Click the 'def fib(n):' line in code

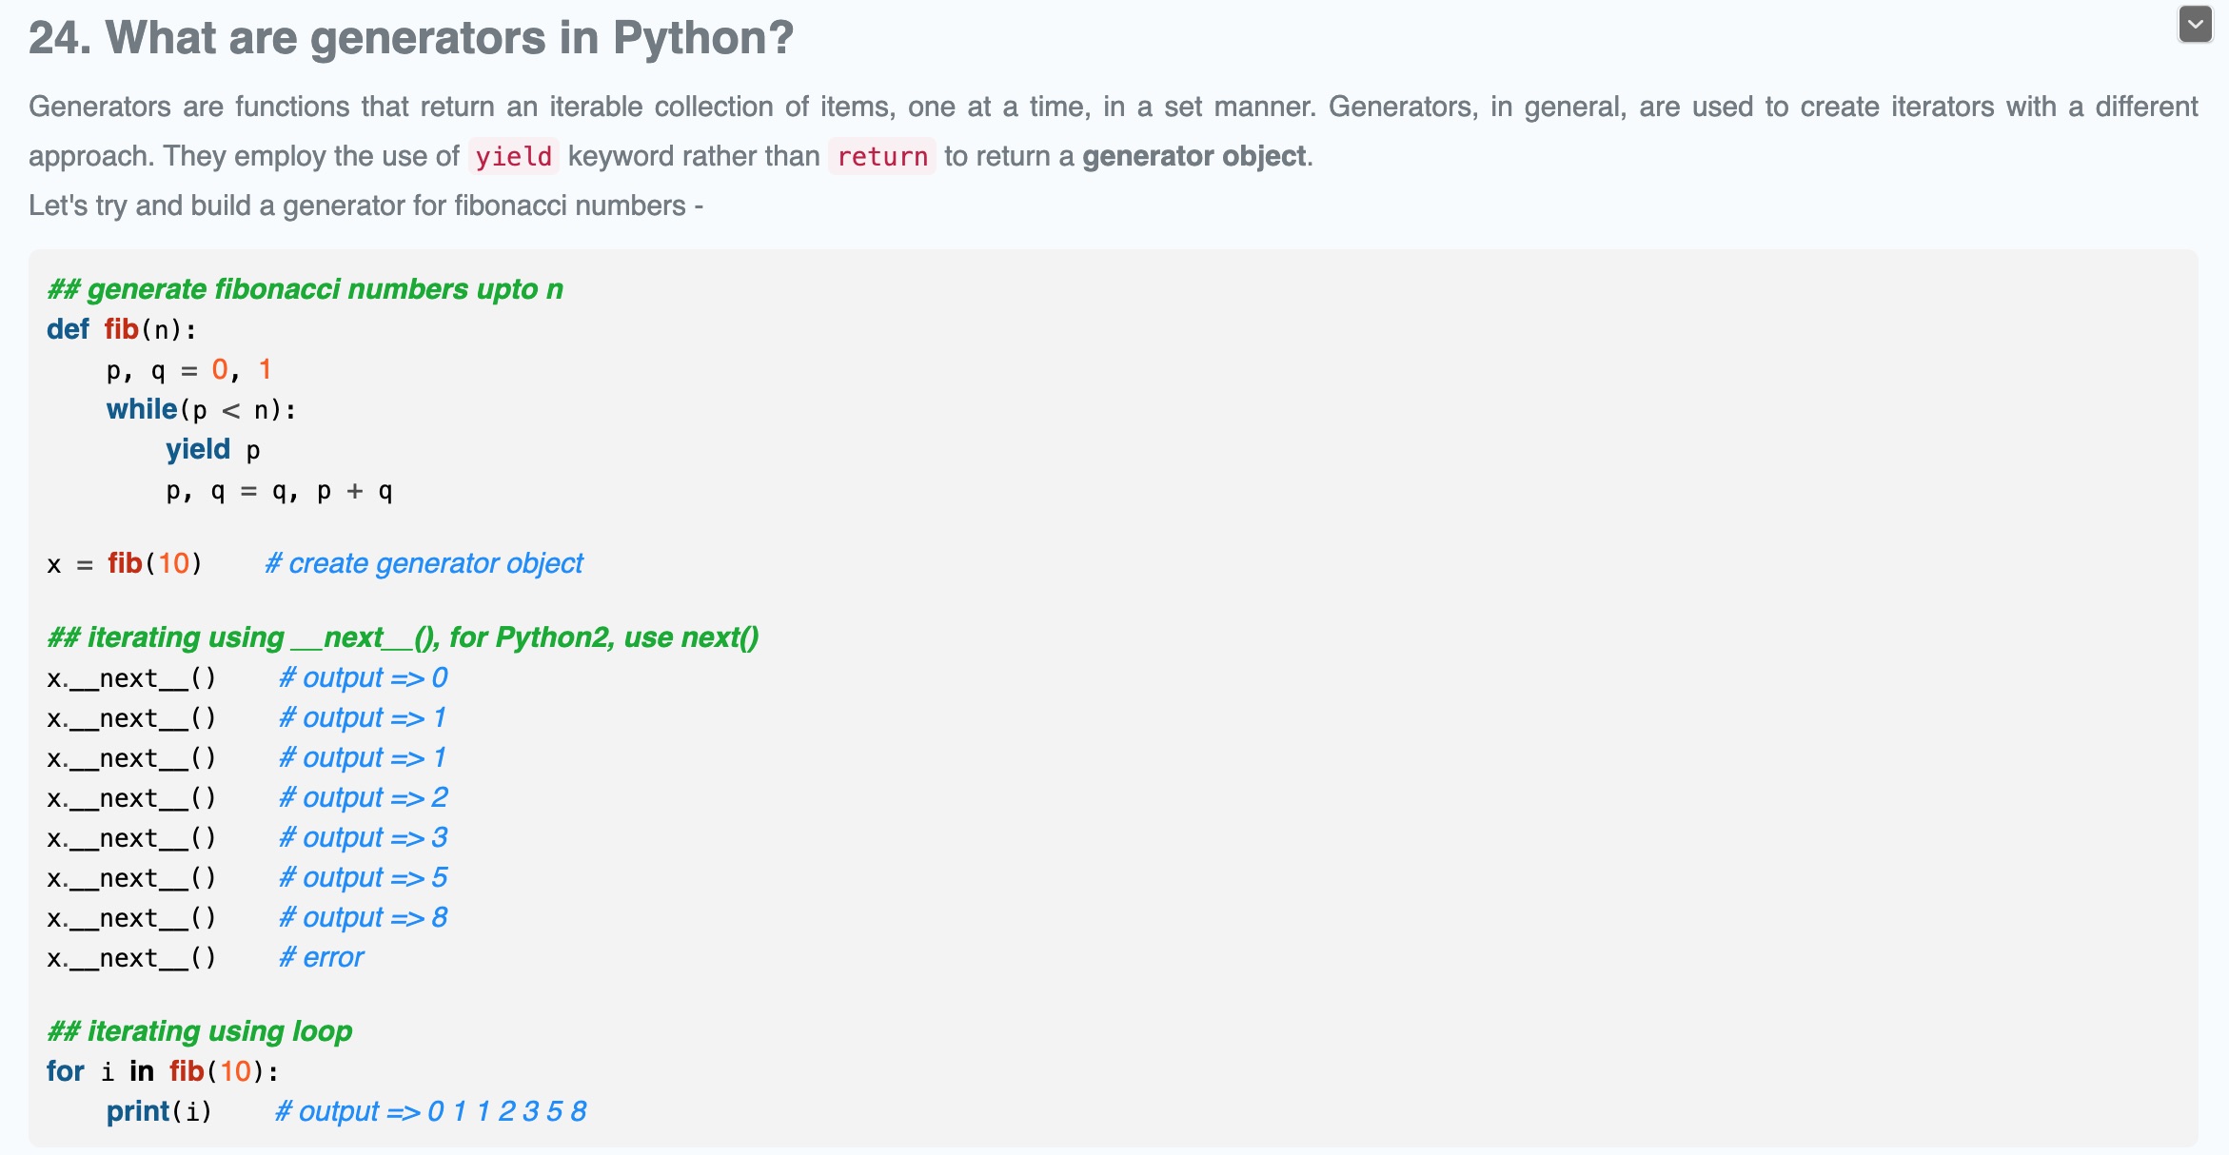tap(122, 329)
